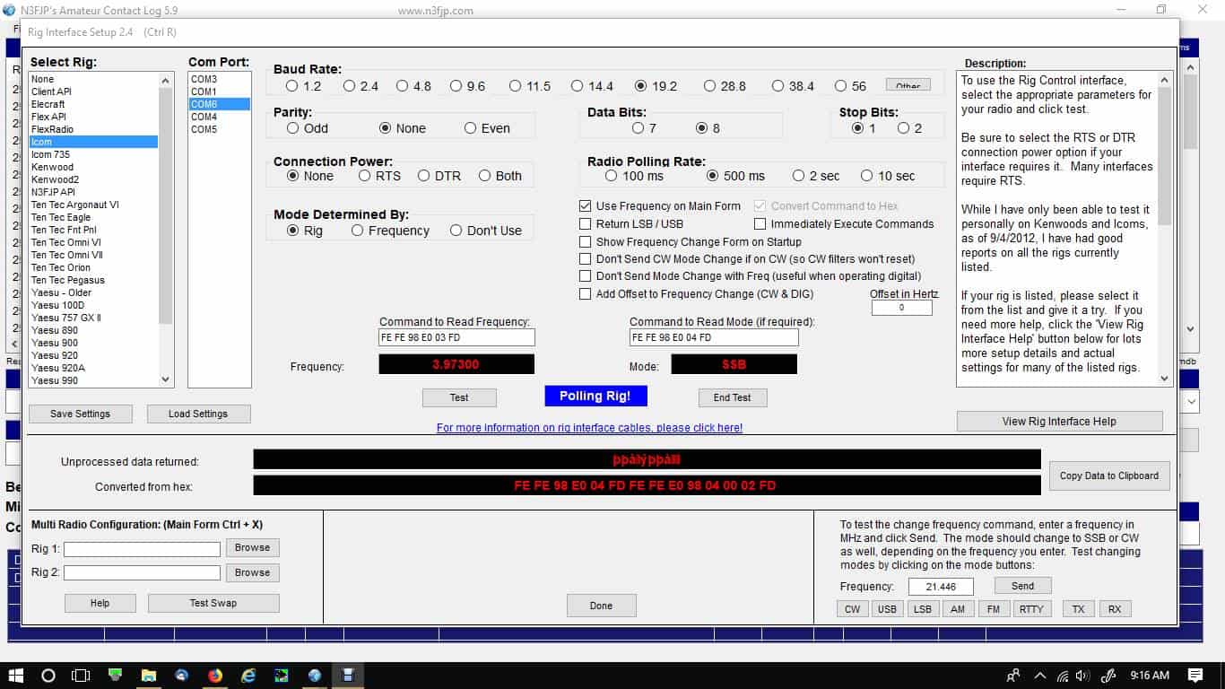The height and width of the screenshot is (689, 1225).
Task: Click the Command to Read Frequency field
Action: (456, 337)
